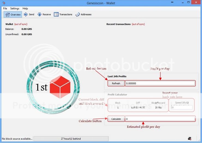The width and height of the screenshot is (202, 143).
Task: Open the Overview tab
Action: pyautogui.click(x=13, y=14)
